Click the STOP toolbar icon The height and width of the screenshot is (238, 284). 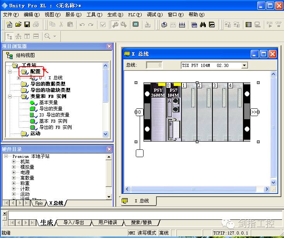(278, 24)
